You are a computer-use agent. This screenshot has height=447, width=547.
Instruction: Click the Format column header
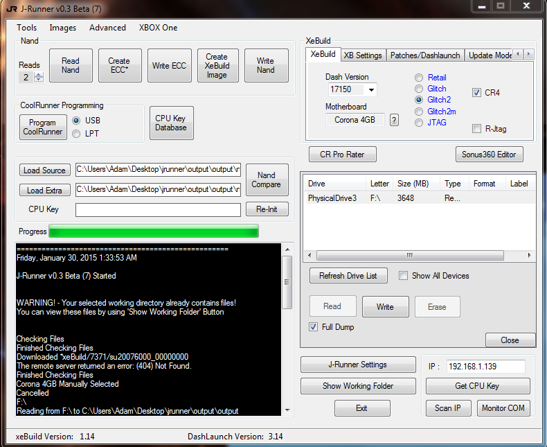pyautogui.click(x=487, y=184)
